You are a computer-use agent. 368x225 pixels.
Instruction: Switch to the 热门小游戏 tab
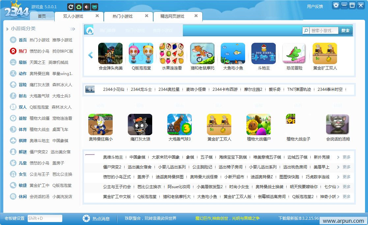click(x=123, y=16)
